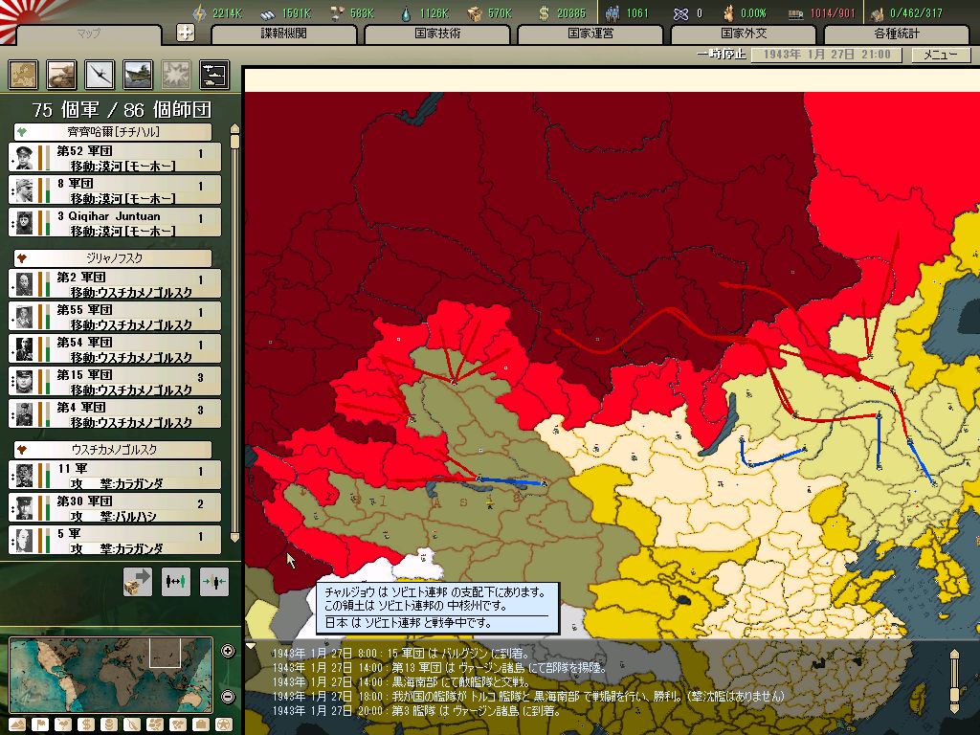Image resolution: width=980 pixels, height=735 pixels.
Task: Open the 諜報機関 tab
Action: tap(283, 33)
